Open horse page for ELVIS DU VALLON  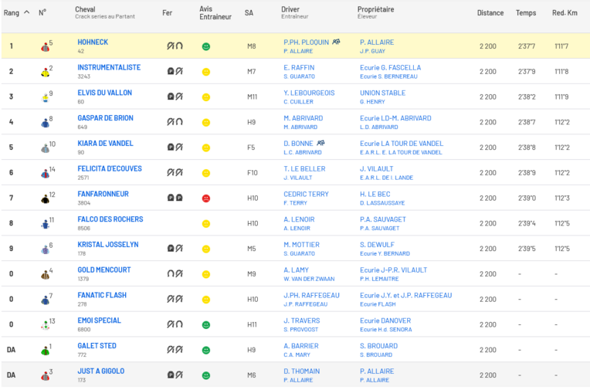(x=104, y=93)
